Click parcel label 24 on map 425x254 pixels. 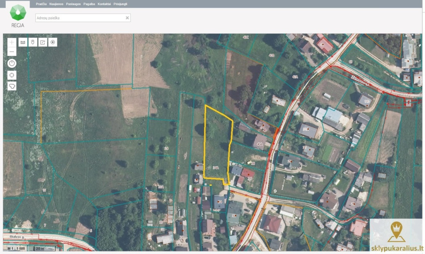point(166,148)
